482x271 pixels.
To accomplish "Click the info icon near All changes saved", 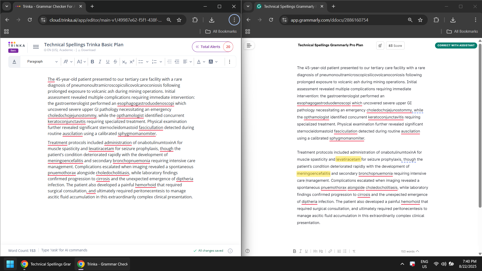I will (230, 251).
